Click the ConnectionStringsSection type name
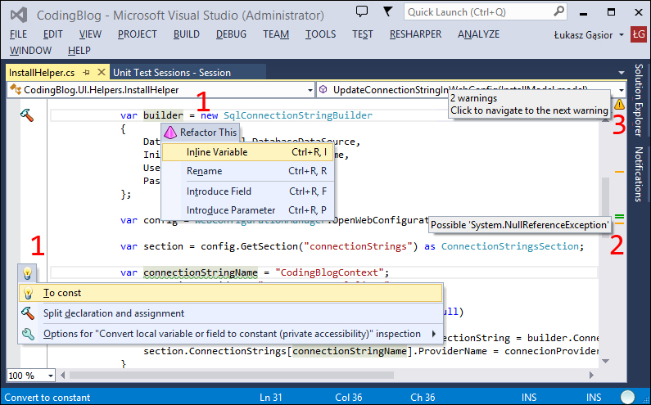 (509, 246)
